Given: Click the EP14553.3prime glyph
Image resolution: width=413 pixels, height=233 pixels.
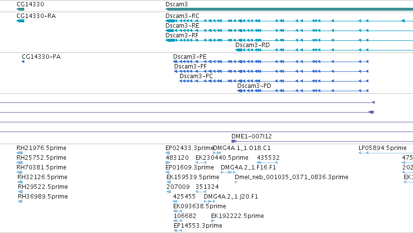Looking at the screenshot, I should coord(178,231).
